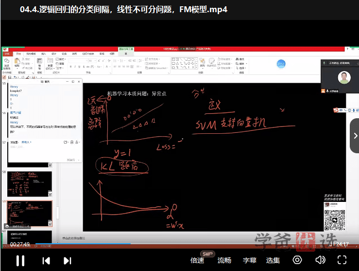Screen dimensions: 359x271
Task: Click the chat folder attachment icon
Action: [x=66, y=142]
